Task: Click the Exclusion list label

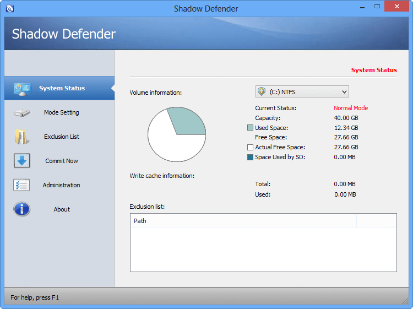Action: point(147,207)
